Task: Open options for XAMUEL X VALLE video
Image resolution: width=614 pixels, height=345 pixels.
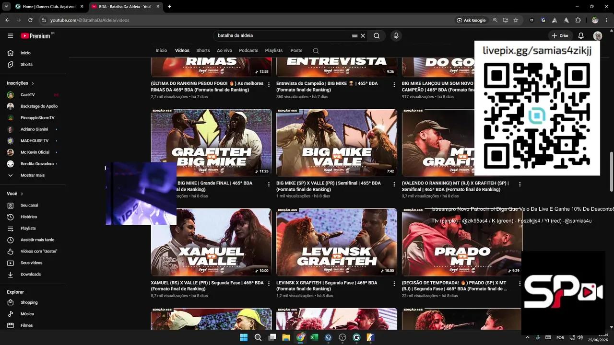Action: [x=269, y=284]
